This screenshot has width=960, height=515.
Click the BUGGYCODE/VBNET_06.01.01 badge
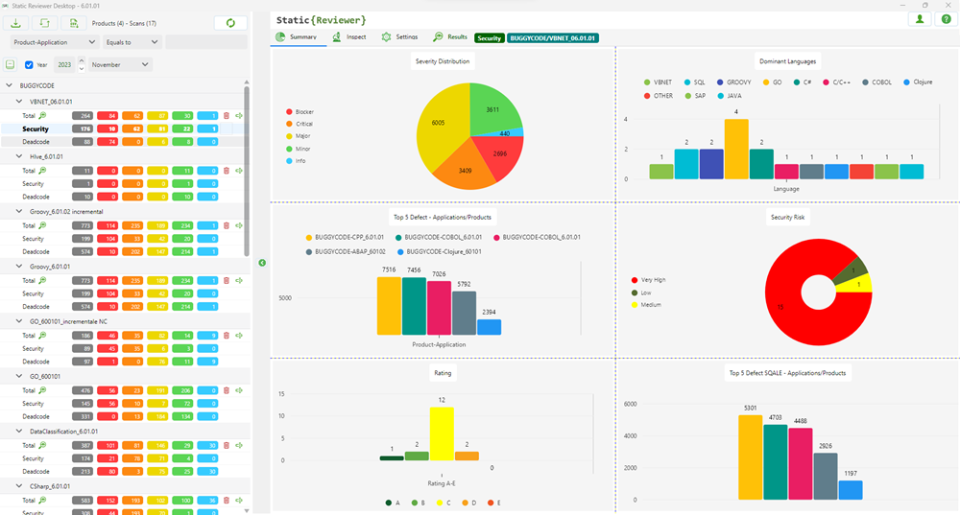click(552, 37)
